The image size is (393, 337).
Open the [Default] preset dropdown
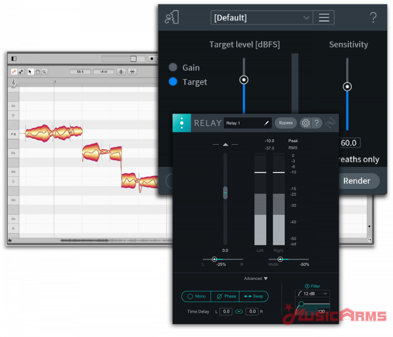coord(261,18)
